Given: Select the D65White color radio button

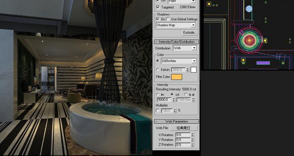Looking at the screenshot, I should click(x=158, y=61).
